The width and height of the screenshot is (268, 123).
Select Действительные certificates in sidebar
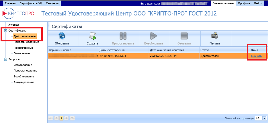25,36
